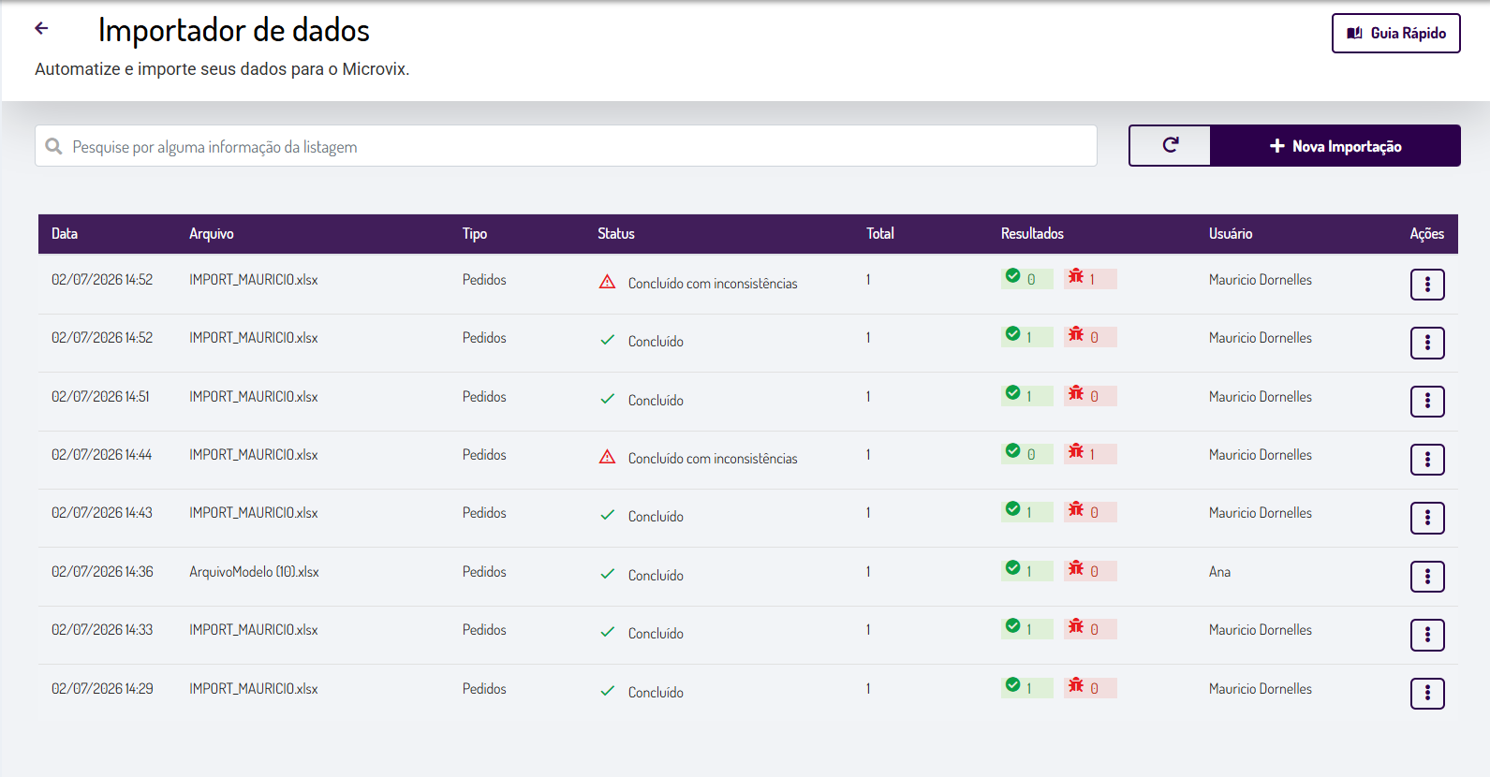Click the refresh list icon button
Screen dimensions: 1490x777
coord(1170,145)
